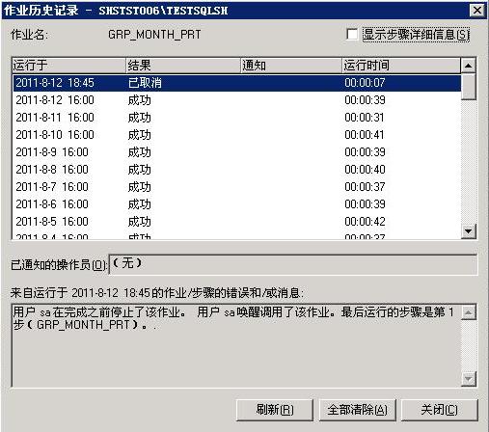Click the 已通知的操作员 field showing (无)
Screen dimensions: 489x432
[x=293, y=264]
